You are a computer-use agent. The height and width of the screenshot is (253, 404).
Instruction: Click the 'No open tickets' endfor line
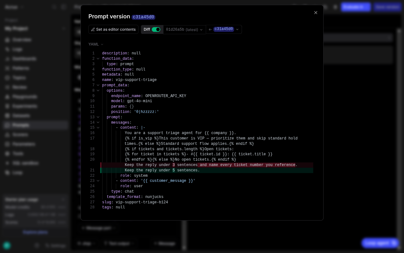(181, 160)
